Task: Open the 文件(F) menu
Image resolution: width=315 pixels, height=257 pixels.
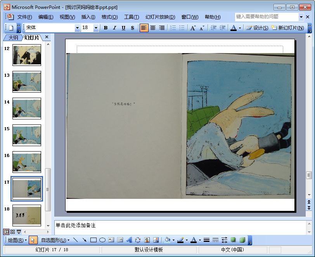Action: 24,17
